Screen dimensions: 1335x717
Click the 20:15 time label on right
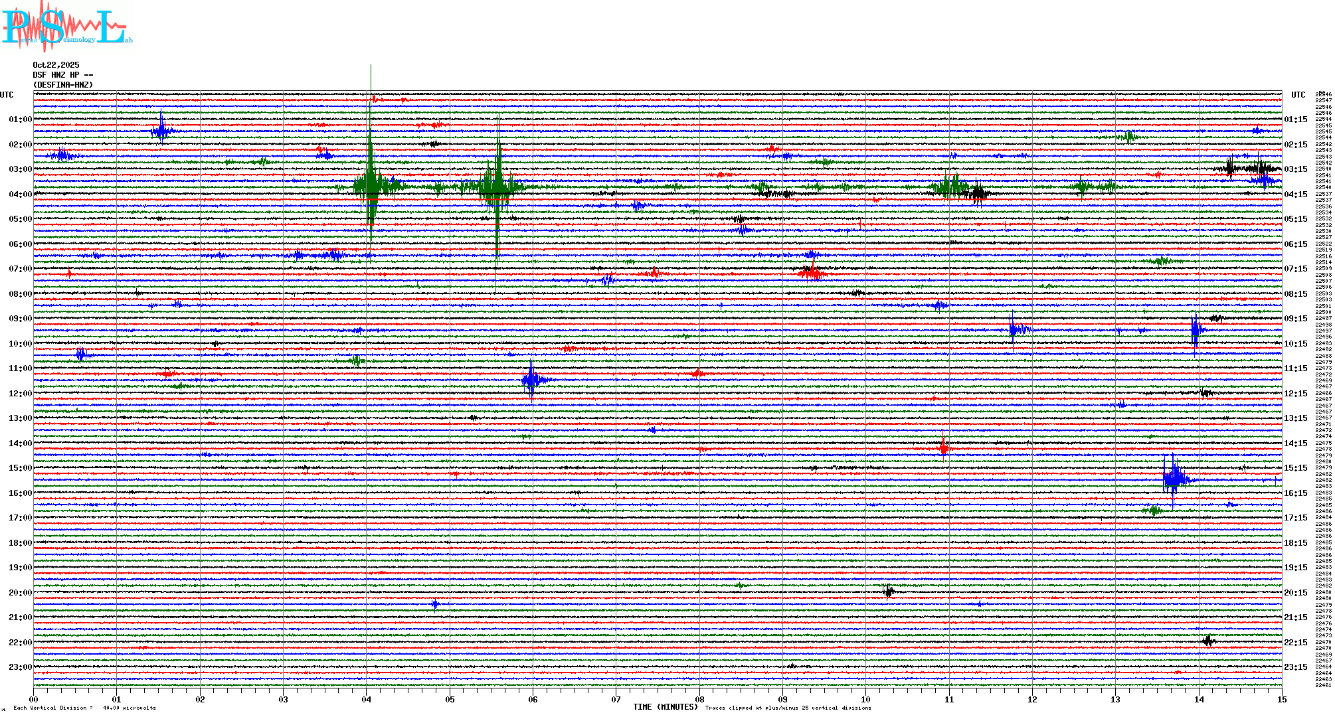coord(1295,593)
